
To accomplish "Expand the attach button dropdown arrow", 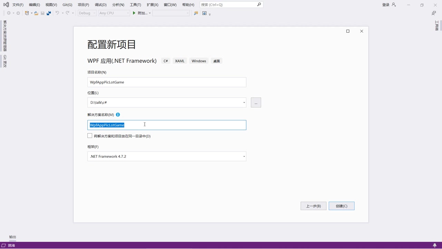I will [x=150, y=13].
